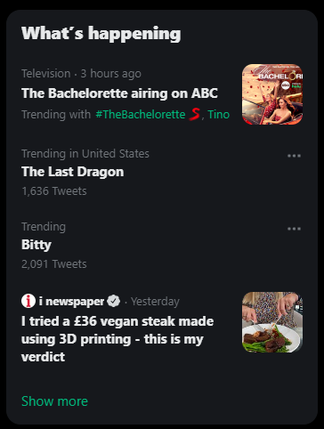Open the £36 vegan steak article headline
Viewport: 324px width, 429px height.
click(117, 339)
